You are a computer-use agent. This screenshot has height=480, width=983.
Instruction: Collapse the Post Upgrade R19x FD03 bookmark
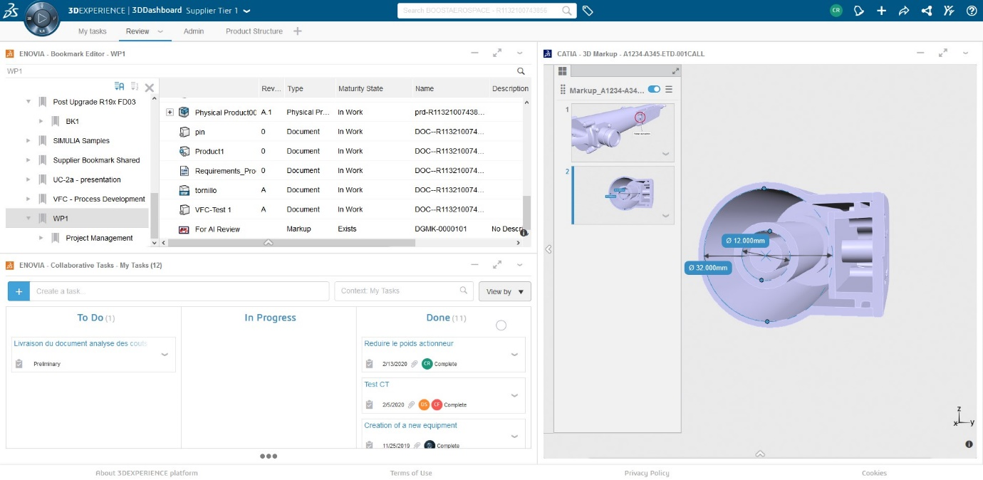(x=28, y=102)
